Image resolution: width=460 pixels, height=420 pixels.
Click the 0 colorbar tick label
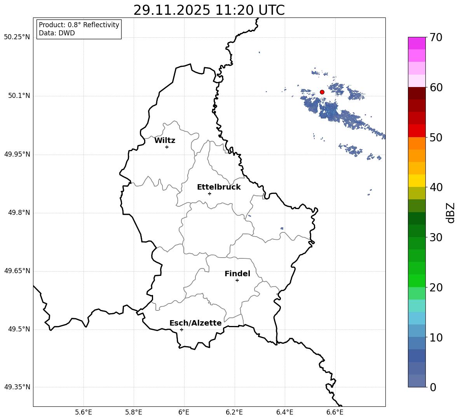point(433,387)
